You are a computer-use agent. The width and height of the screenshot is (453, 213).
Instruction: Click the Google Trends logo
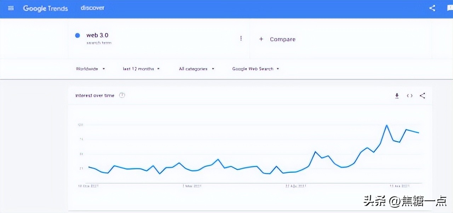[x=45, y=8]
